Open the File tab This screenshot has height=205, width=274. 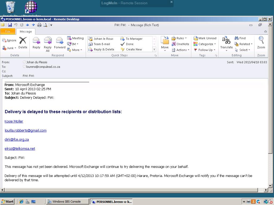click(8, 31)
